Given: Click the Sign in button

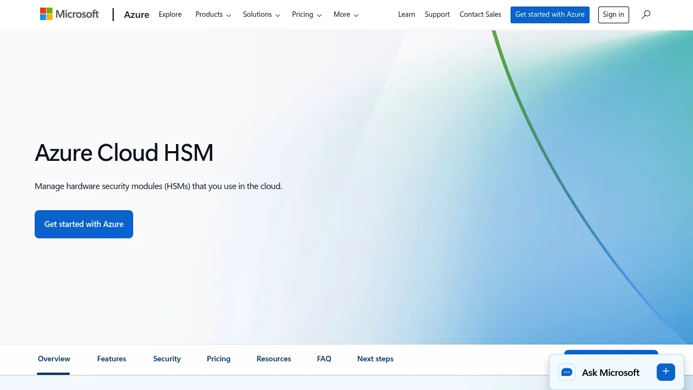Looking at the screenshot, I should (x=613, y=15).
